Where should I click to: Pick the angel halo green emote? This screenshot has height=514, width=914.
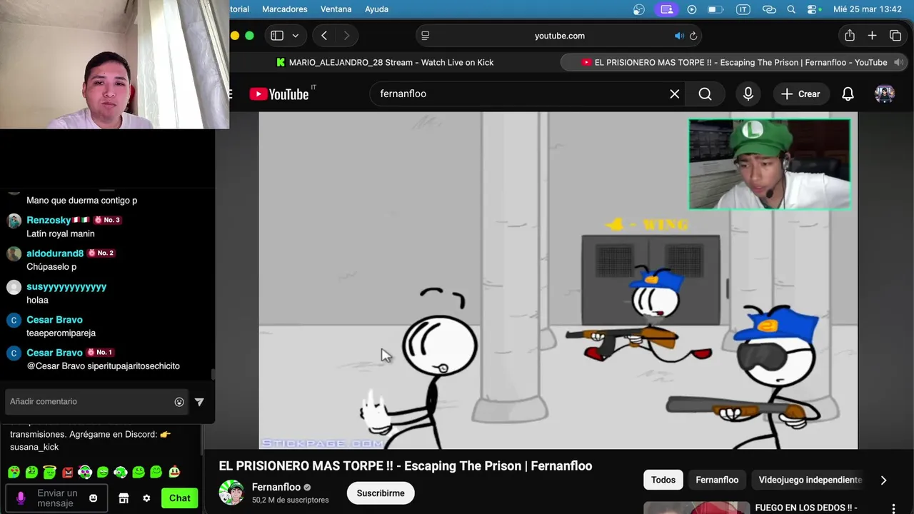49,471
